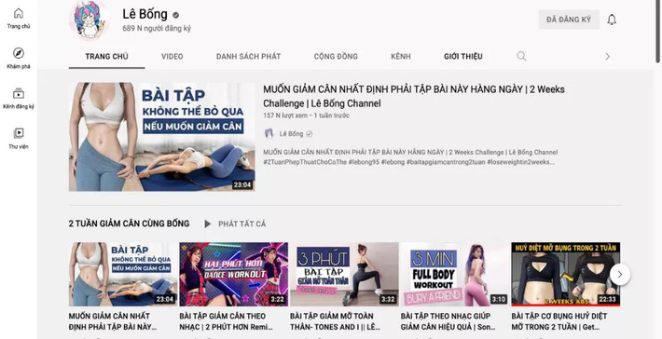The width and height of the screenshot is (662, 339).
Task: Click the play triangle beside PHÁT TẤT CẢ
Action: (207, 224)
